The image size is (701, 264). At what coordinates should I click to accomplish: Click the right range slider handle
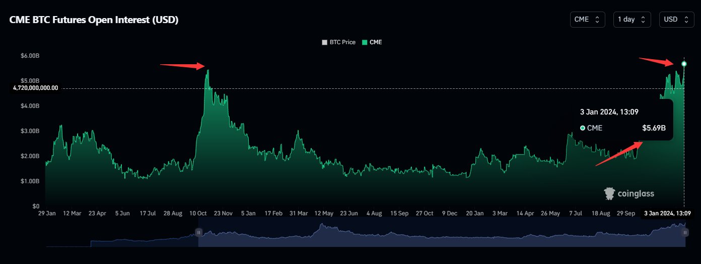685,232
